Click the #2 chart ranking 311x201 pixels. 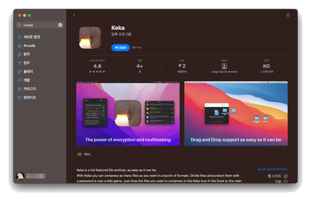[x=182, y=66]
